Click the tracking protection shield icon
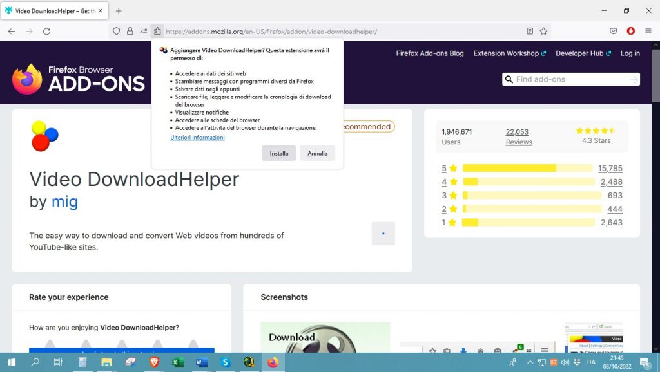 coord(117,31)
